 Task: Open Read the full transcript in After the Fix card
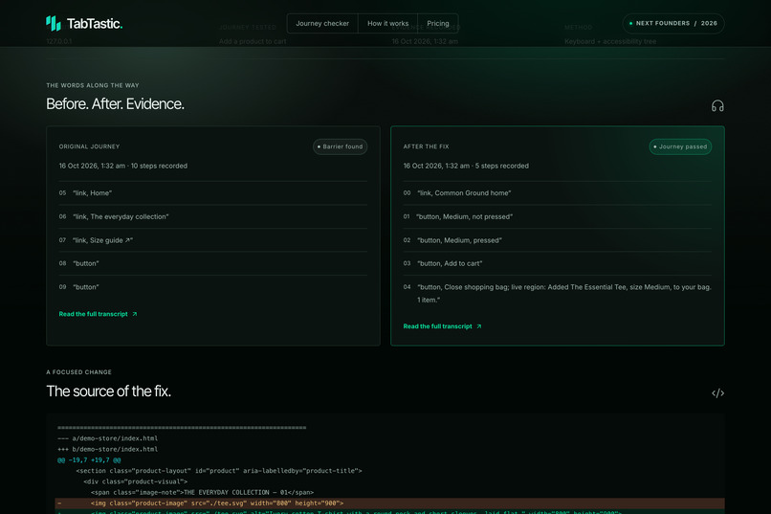(x=442, y=326)
